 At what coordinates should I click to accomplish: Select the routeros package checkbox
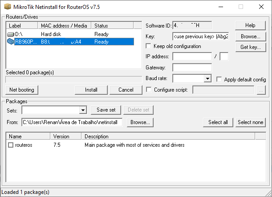pyautogui.click(x=11, y=145)
